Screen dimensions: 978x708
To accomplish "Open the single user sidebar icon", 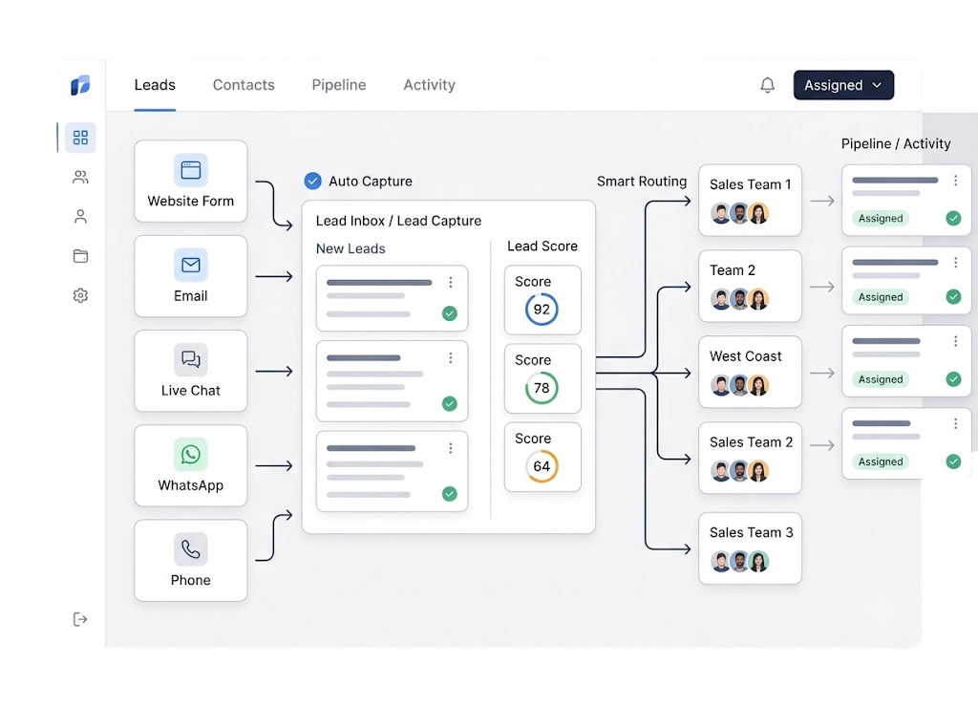I will pos(80,217).
